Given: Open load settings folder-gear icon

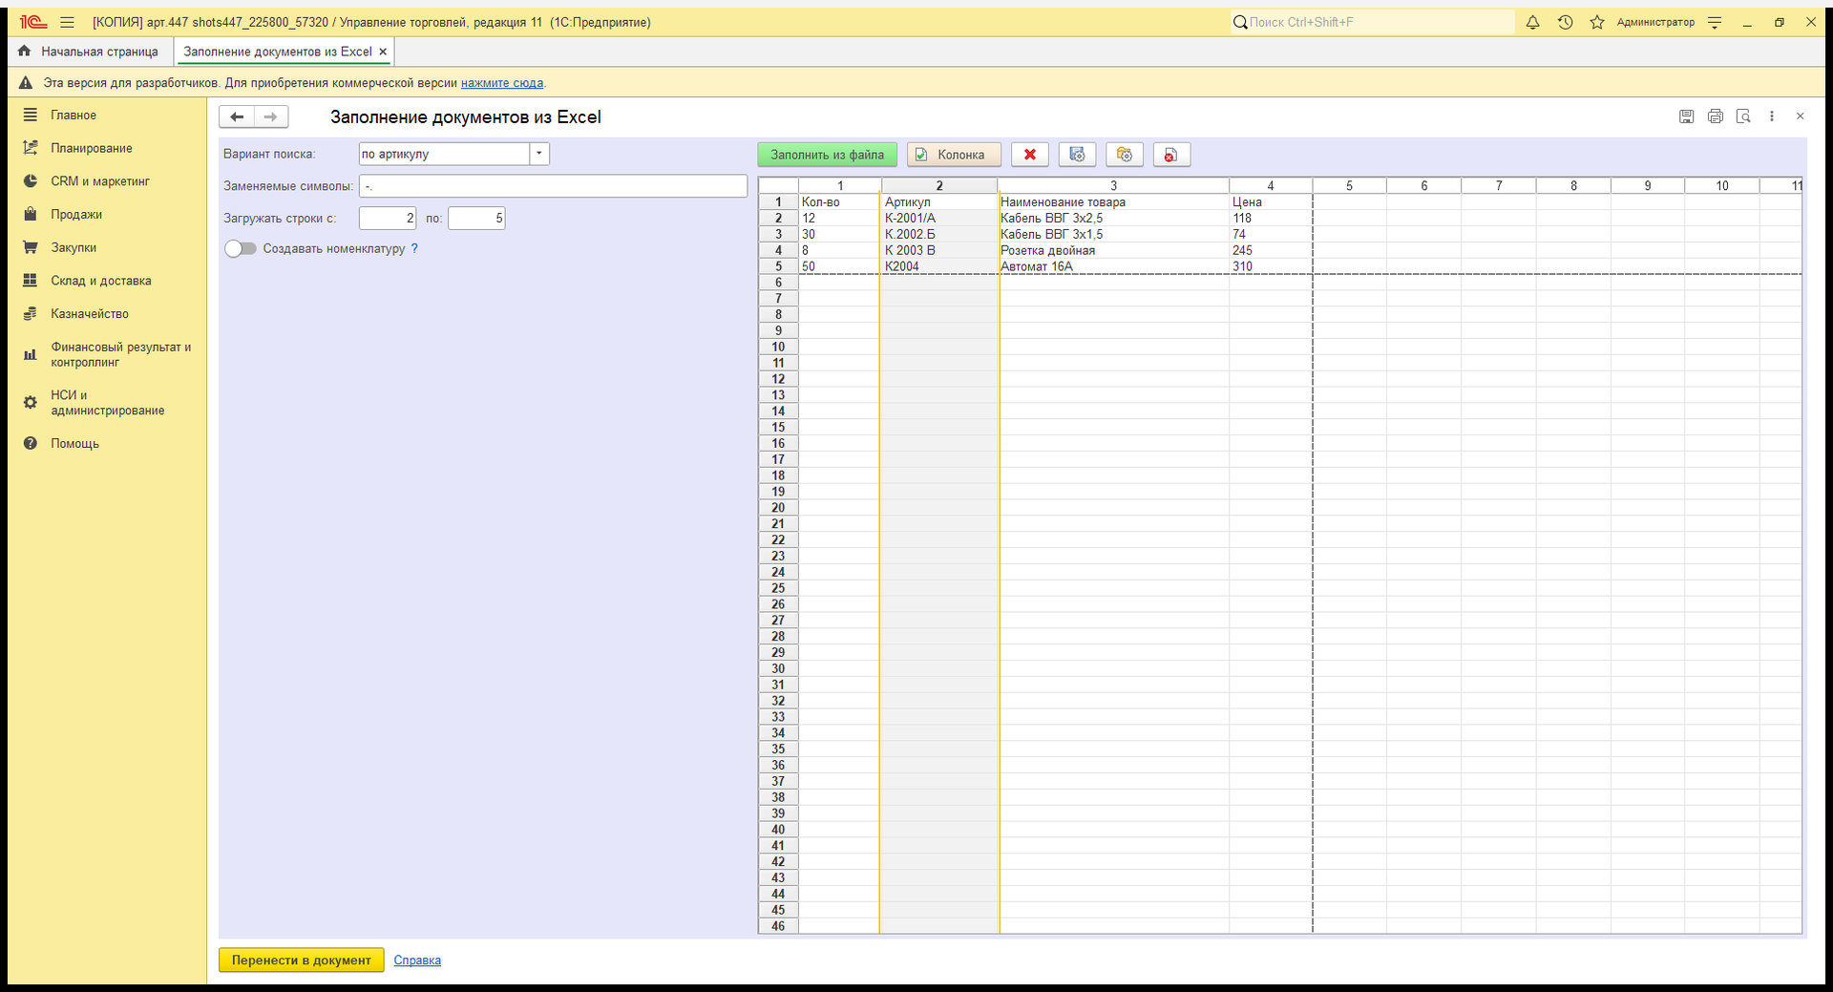Looking at the screenshot, I should pyautogui.click(x=1125, y=155).
